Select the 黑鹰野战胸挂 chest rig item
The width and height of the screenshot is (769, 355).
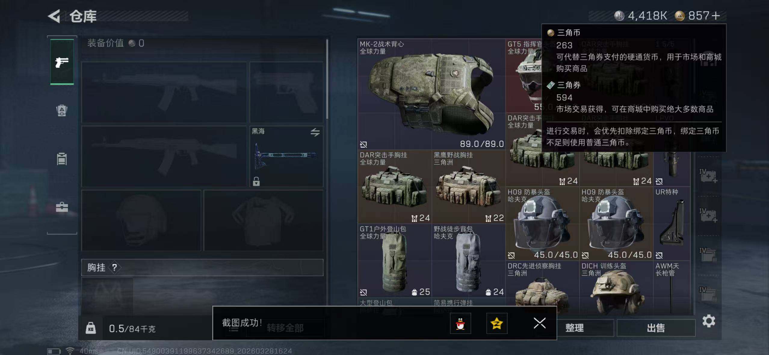click(468, 187)
